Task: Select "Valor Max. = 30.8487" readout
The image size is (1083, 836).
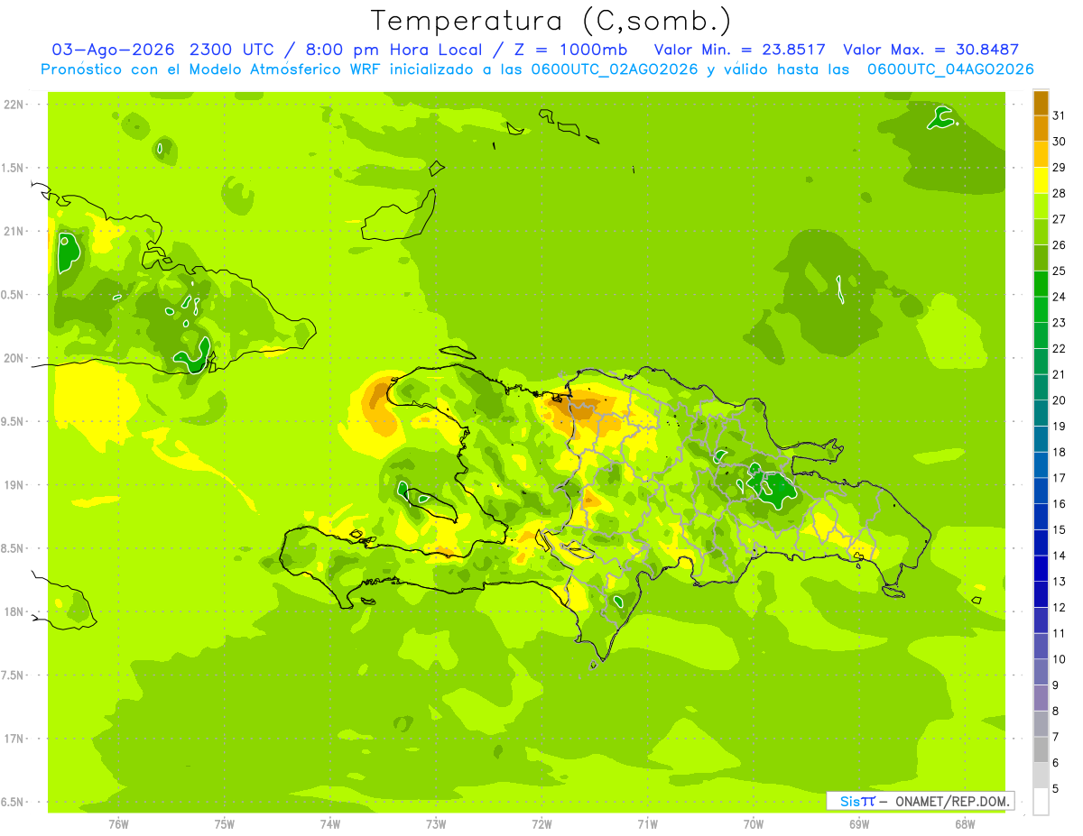Action: click(x=930, y=50)
